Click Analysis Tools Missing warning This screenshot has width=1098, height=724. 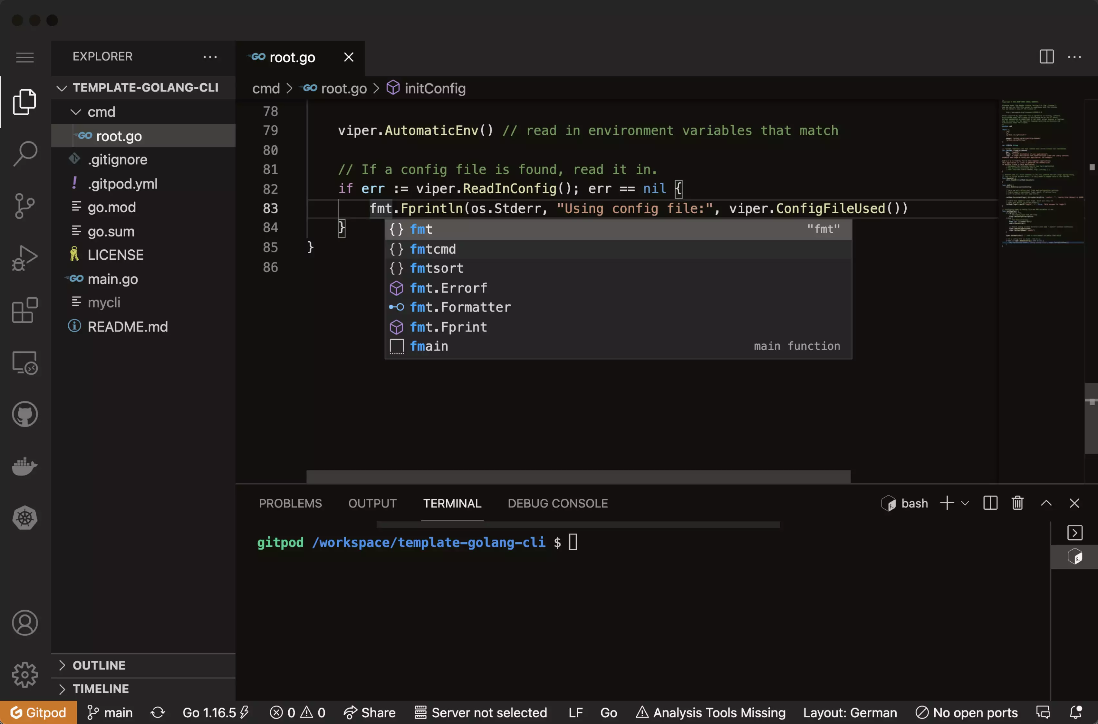[710, 712]
